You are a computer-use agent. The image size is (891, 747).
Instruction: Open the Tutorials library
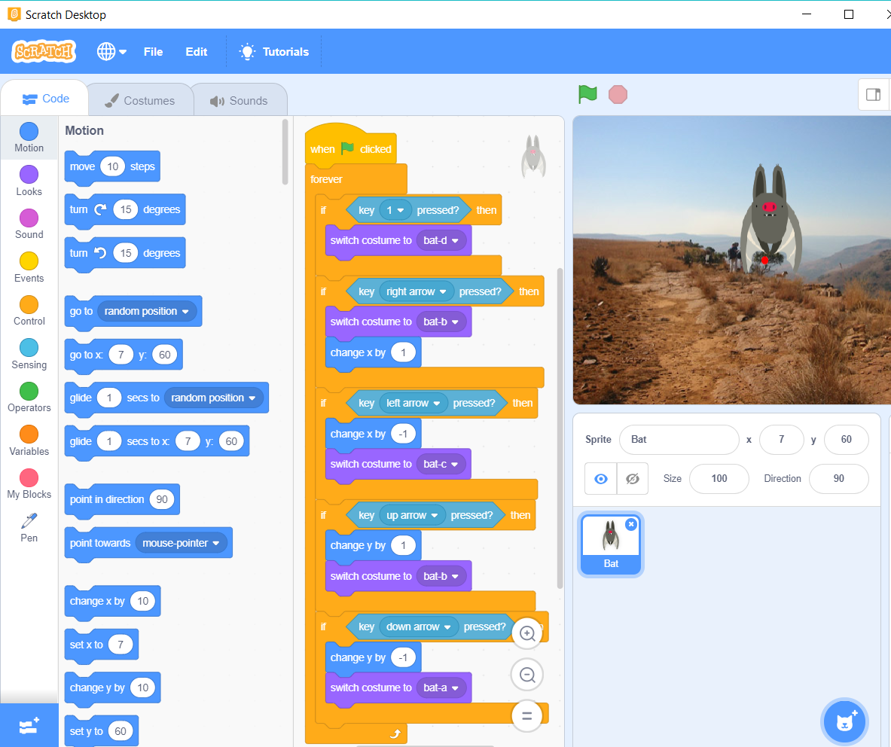tap(273, 51)
